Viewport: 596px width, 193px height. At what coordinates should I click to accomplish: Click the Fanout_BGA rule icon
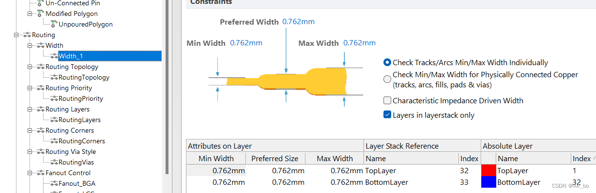pos(53,183)
